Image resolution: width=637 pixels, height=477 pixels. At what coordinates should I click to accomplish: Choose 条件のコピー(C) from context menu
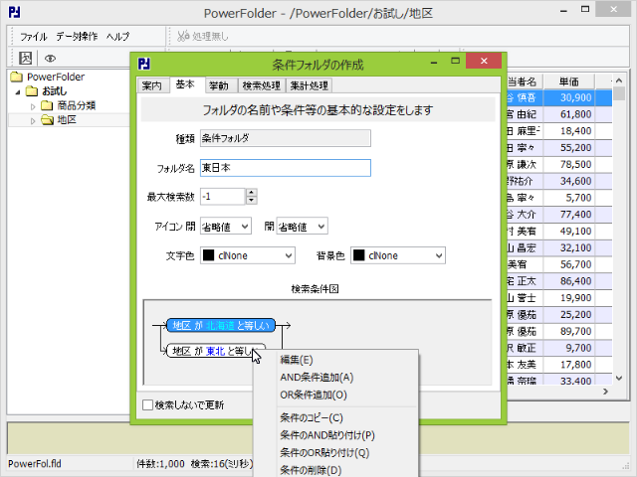pyautogui.click(x=312, y=417)
